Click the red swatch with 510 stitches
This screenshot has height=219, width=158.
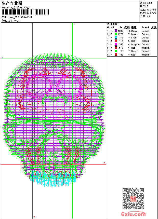[x=116, y=48]
